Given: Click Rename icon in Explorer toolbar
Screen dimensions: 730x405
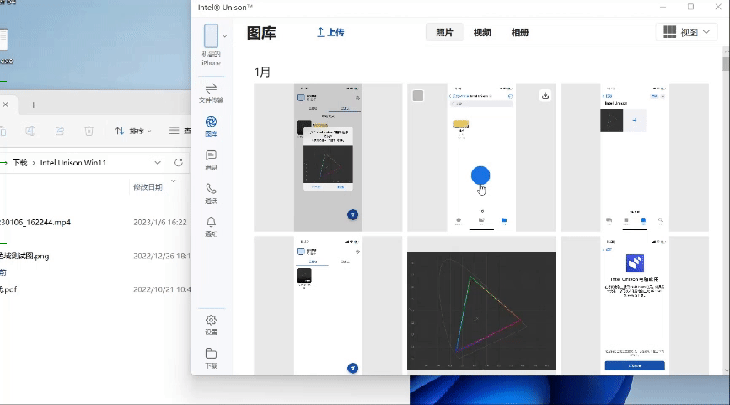Looking at the screenshot, I should [30, 131].
